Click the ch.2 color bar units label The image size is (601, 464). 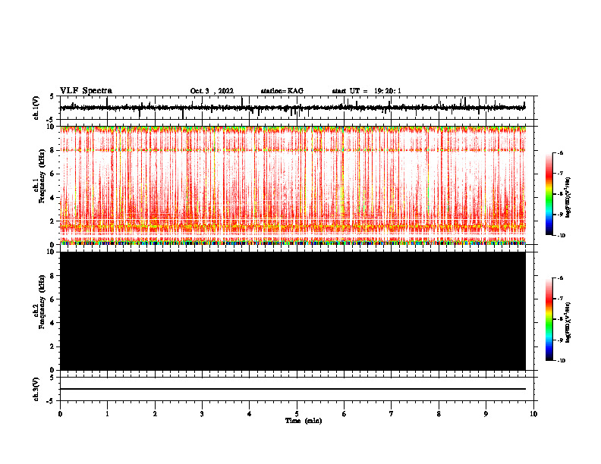click(x=568, y=323)
